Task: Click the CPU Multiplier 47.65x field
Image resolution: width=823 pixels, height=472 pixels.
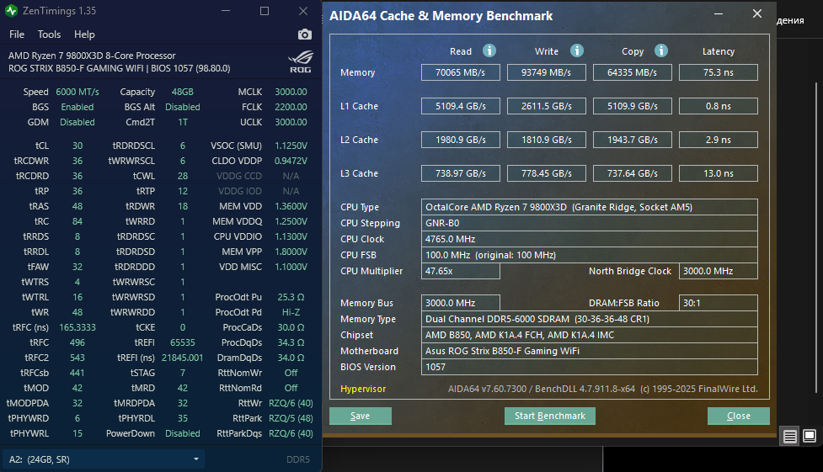Action: pos(460,271)
